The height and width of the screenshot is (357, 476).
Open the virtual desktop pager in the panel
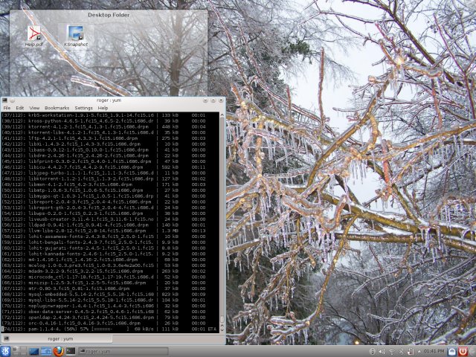point(19,351)
